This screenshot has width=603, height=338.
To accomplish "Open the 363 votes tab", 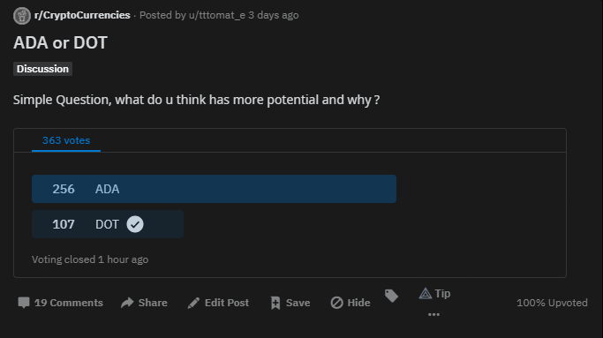I will pos(66,140).
